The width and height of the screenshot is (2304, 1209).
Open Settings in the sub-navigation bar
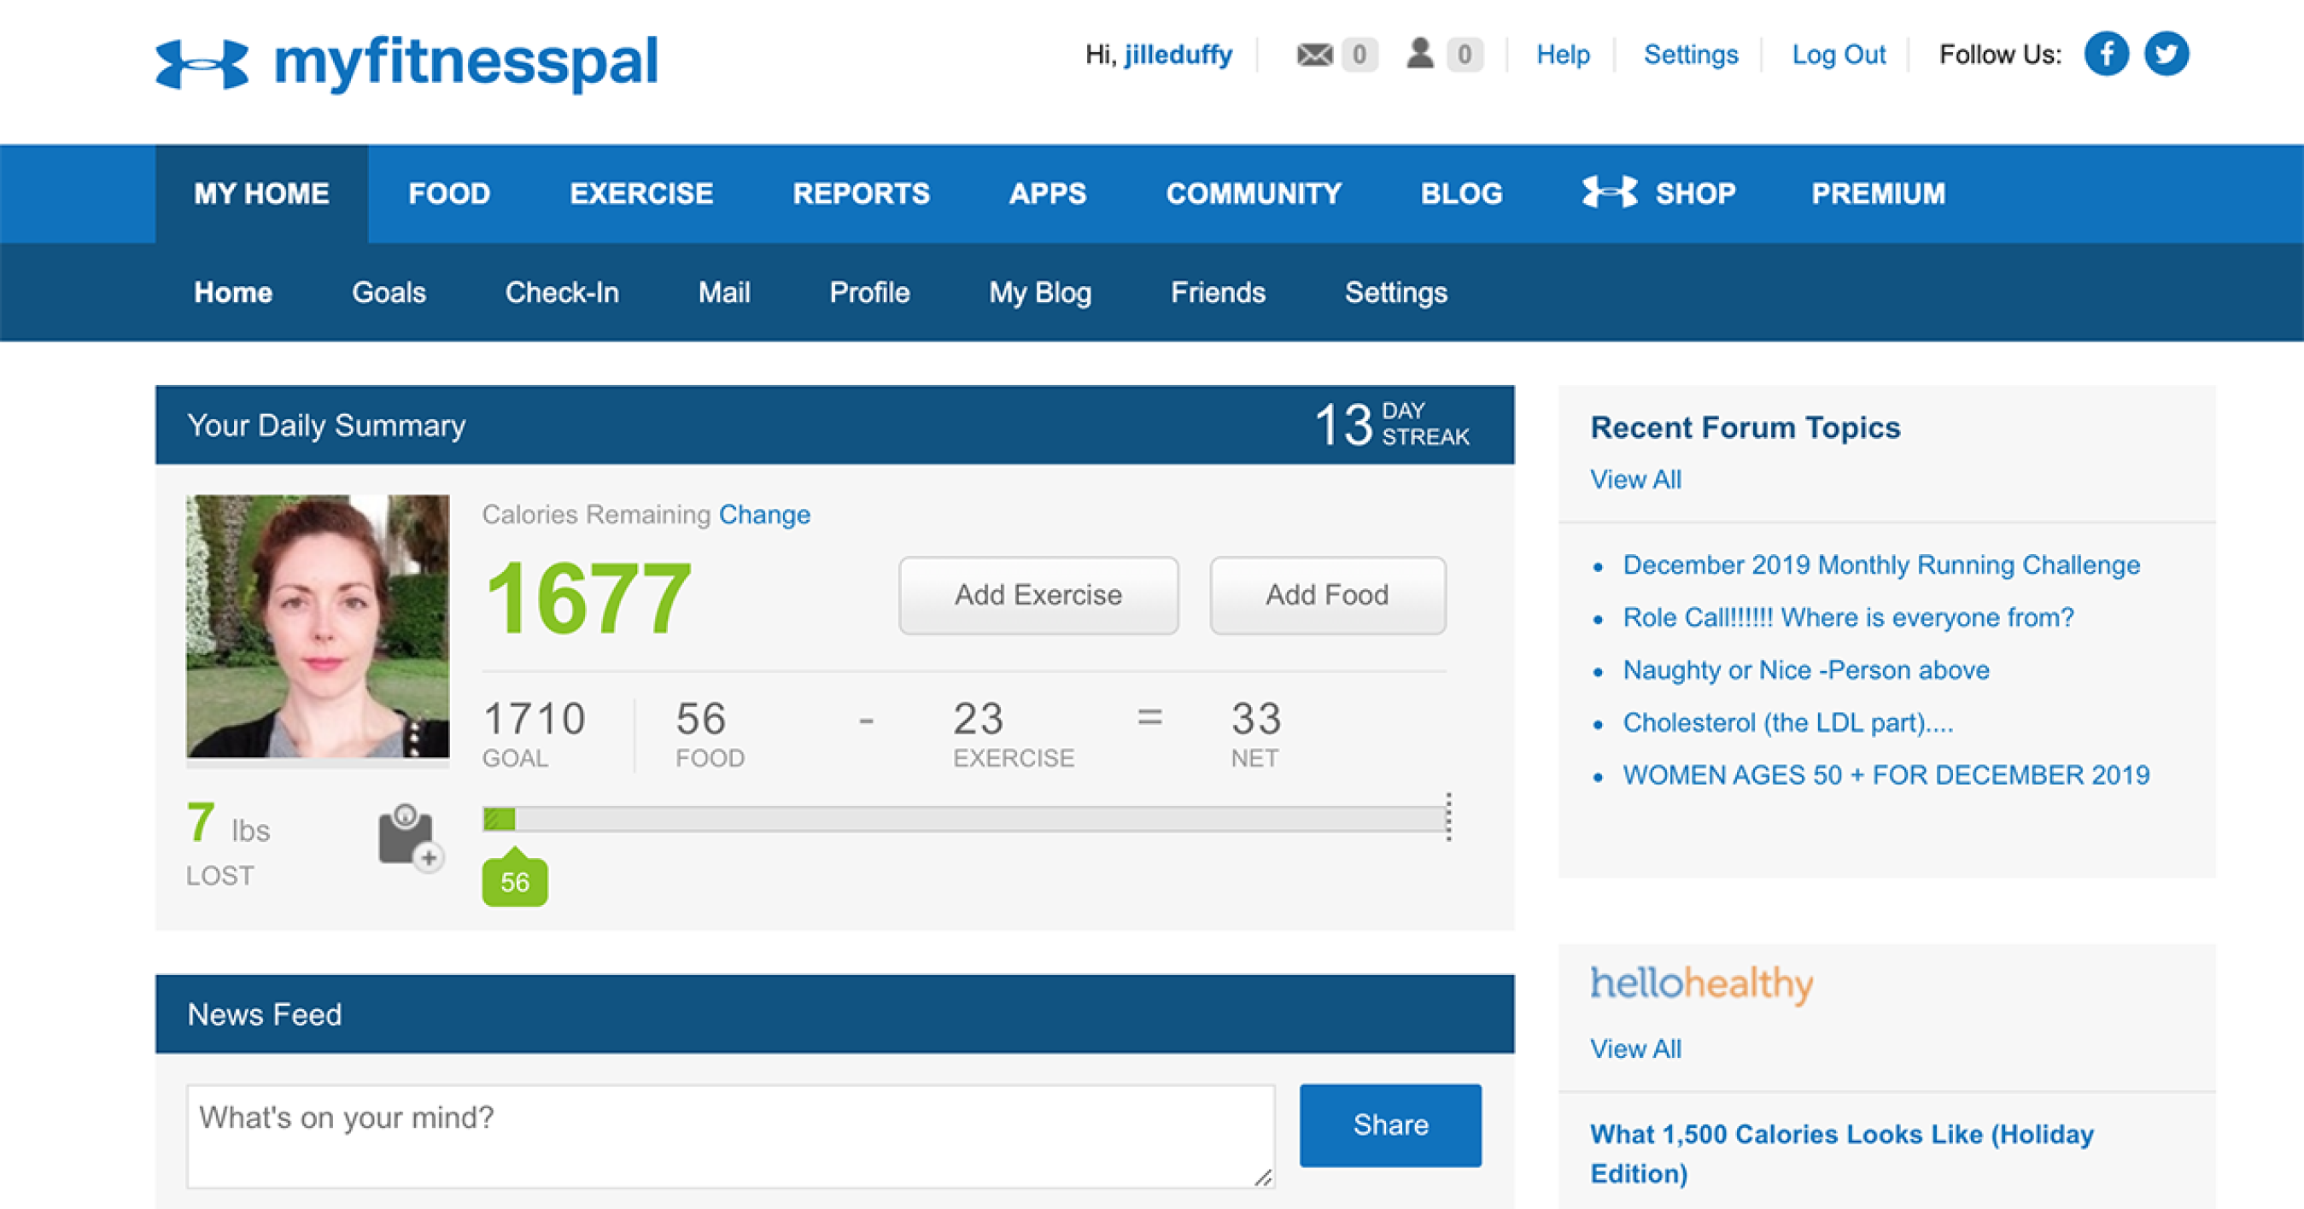coord(1396,292)
